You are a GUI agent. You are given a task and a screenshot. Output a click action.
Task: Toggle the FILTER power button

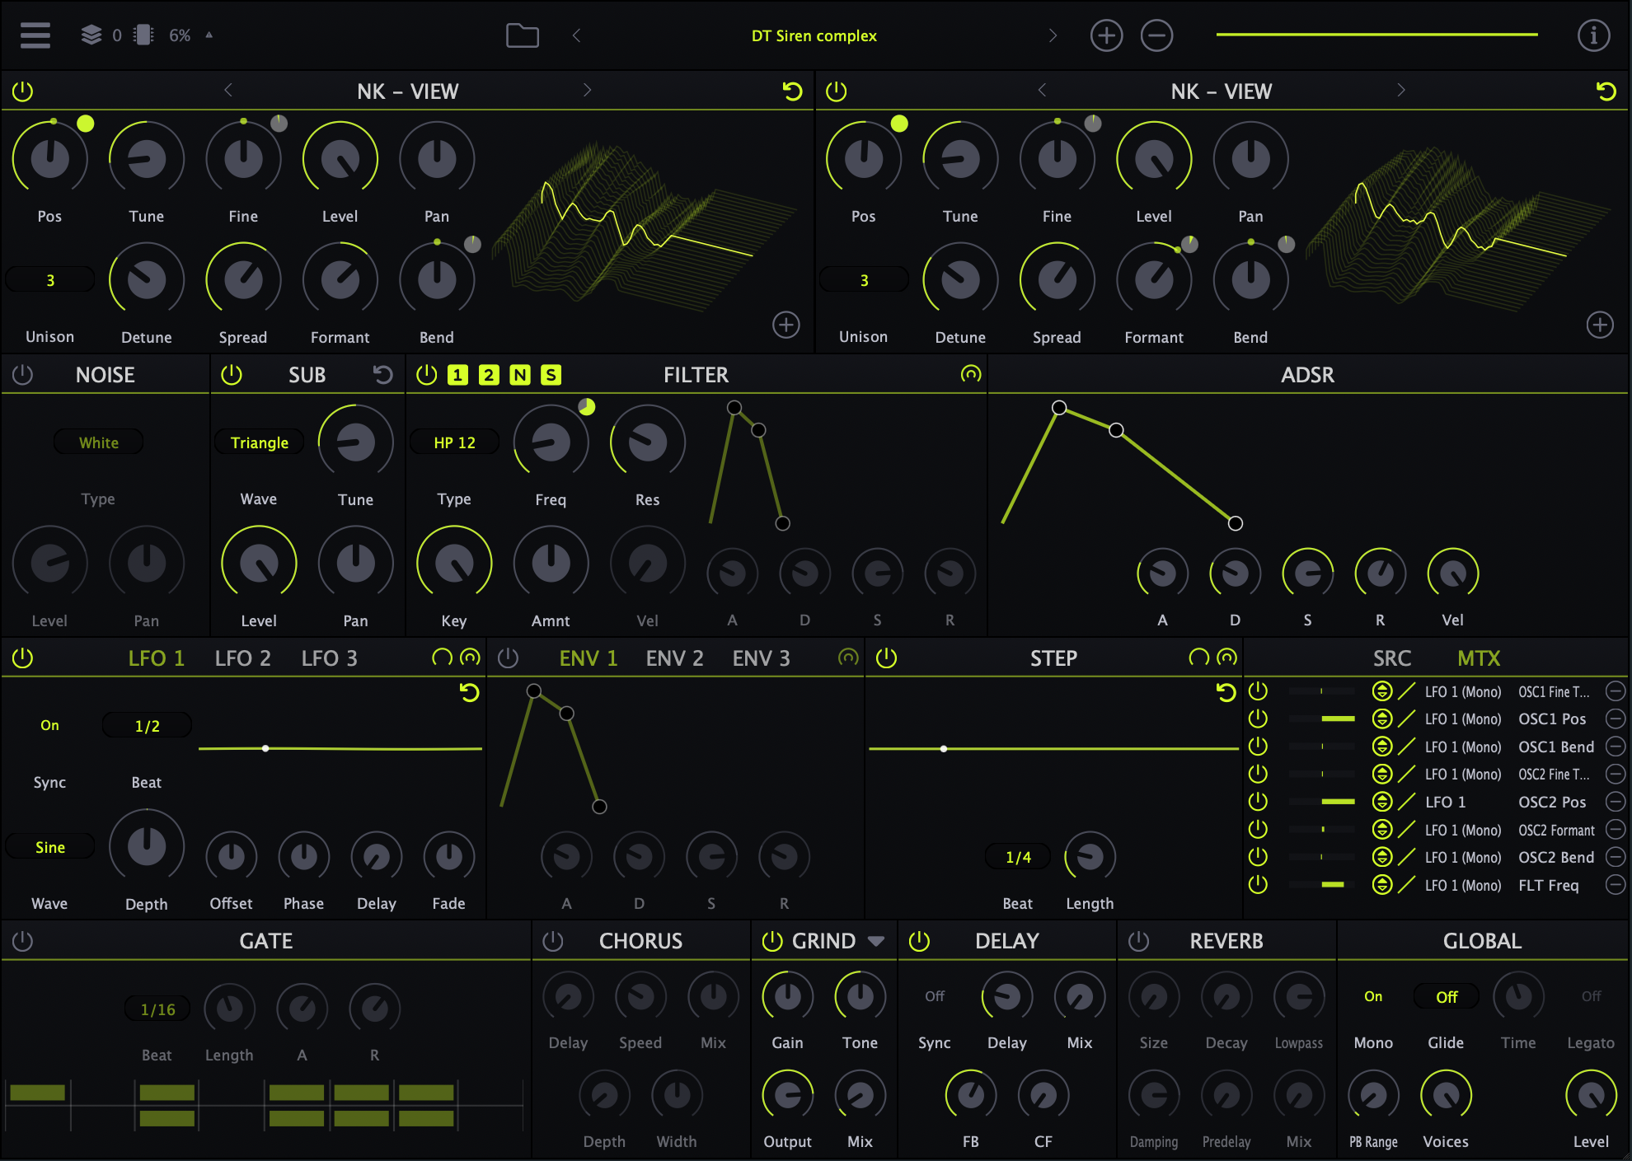click(426, 375)
